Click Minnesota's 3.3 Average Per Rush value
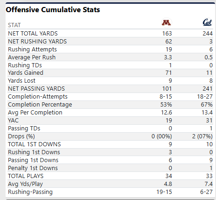Image resolution: width=216 pixels, height=200 pixels. coord(168,57)
